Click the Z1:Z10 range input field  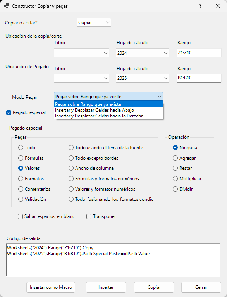point(199,53)
